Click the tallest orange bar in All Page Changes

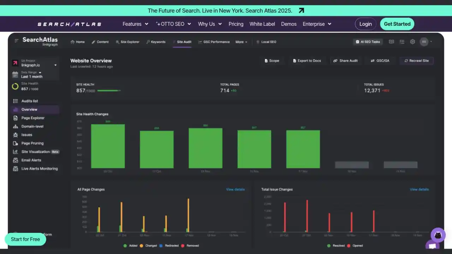[189, 215]
